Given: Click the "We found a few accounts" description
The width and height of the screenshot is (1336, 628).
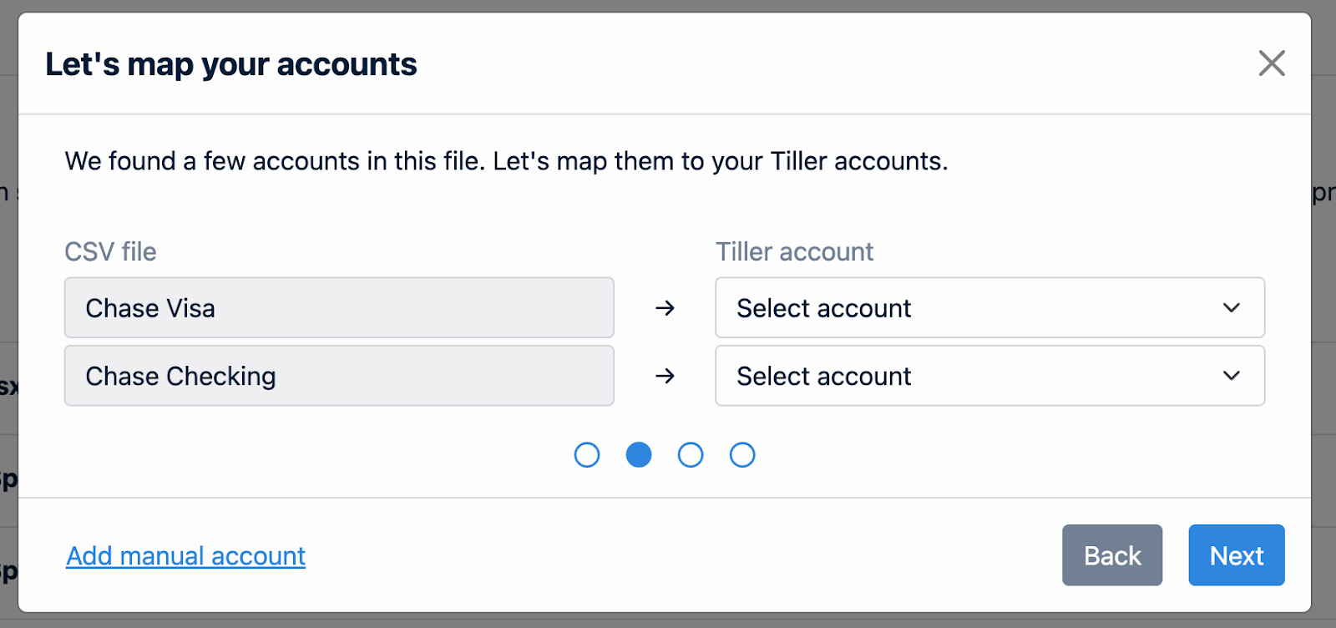Looking at the screenshot, I should tap(506, 161).
